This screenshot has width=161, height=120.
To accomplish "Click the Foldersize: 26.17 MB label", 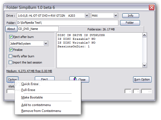I will point(101,29).
